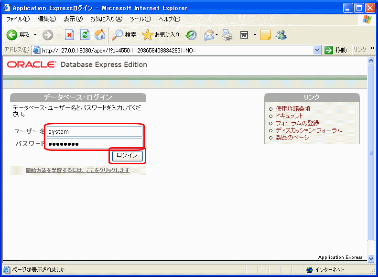
Task: Open the ファイル(F) menu
Action: (18, 19)
